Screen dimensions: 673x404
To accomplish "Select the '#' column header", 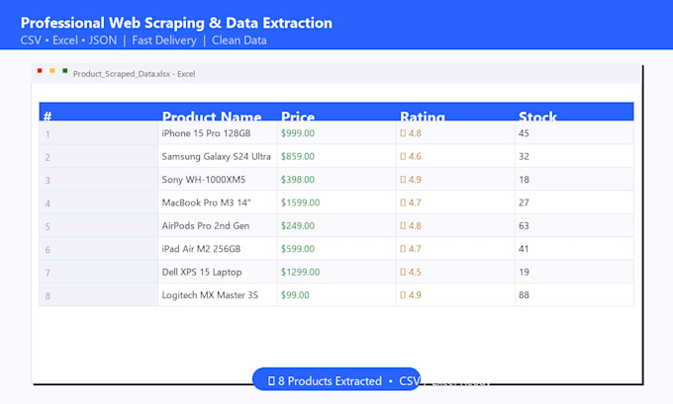I will (98, 112).
